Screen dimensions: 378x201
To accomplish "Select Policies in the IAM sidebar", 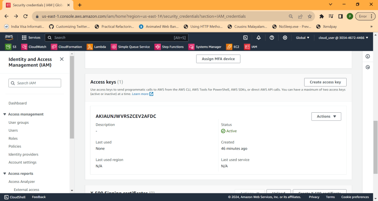I will [x=15, y=146].
